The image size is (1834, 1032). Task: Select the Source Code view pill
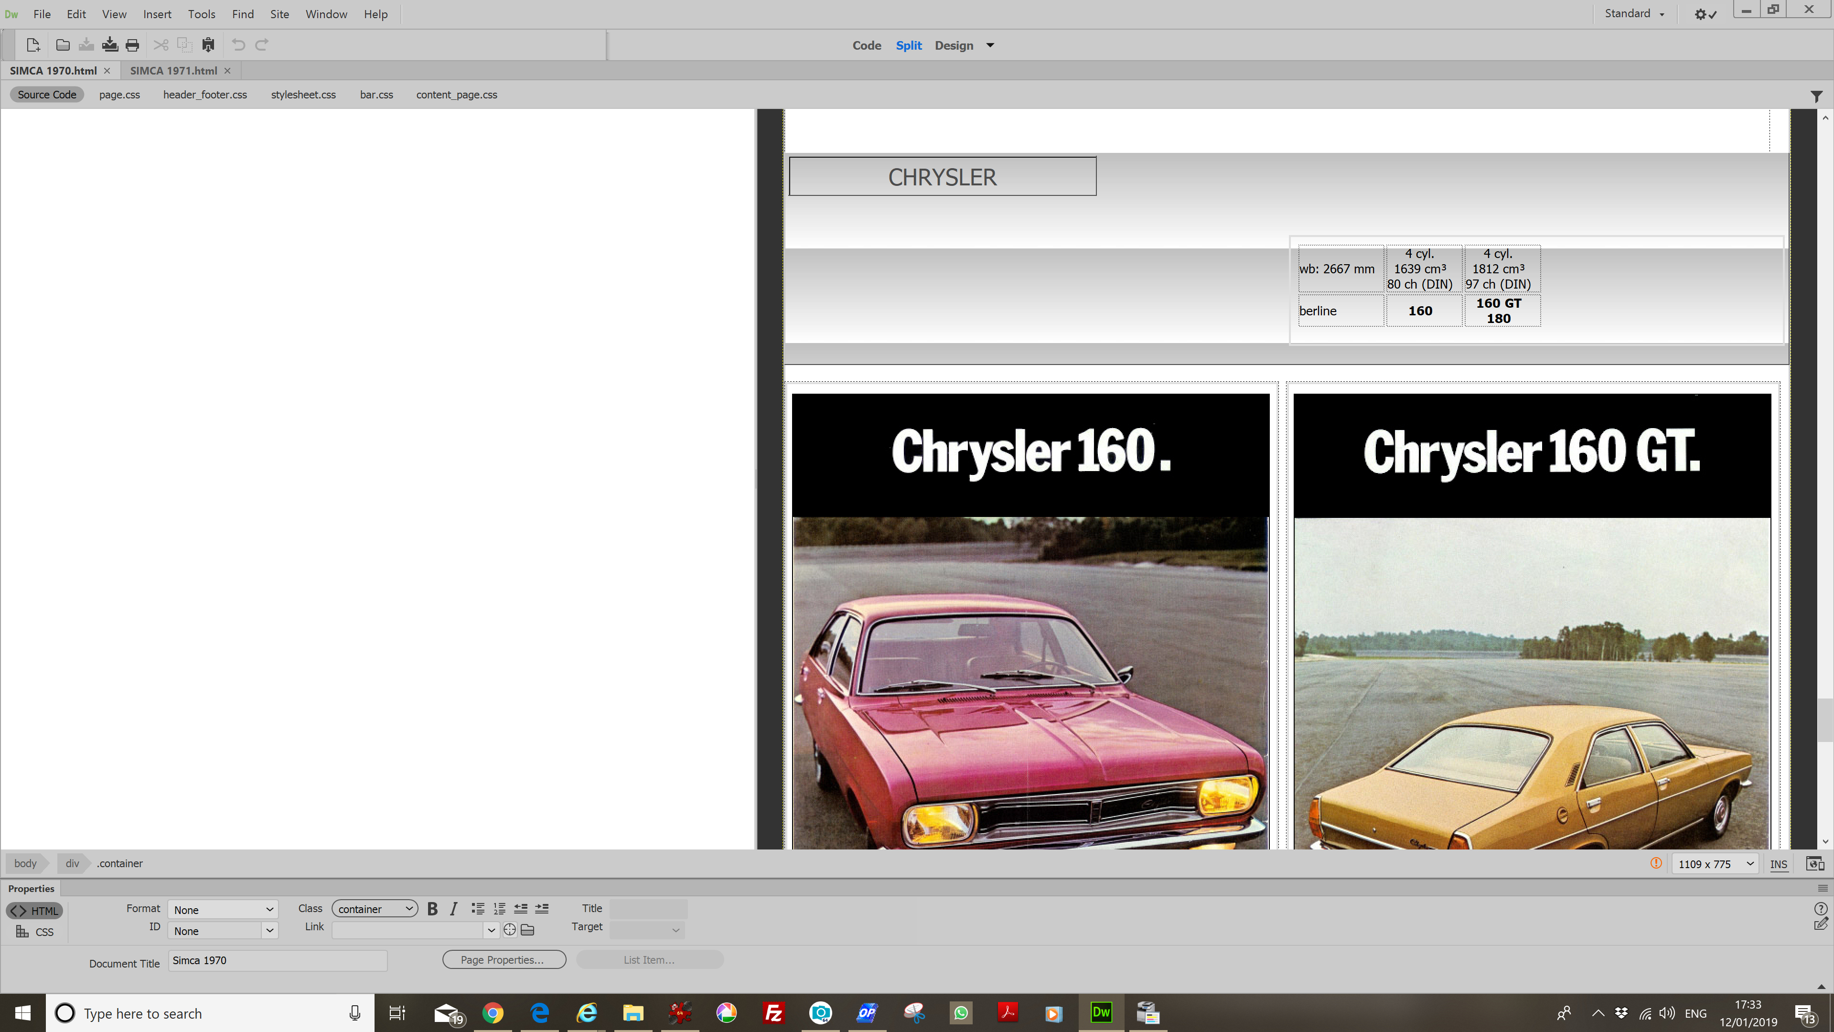point(47,95)
